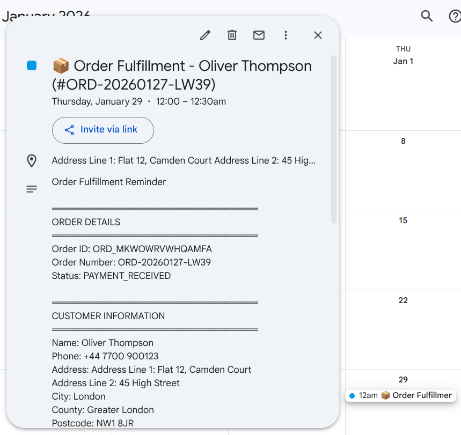Viewport: 461px width, 435px height.
Task: Email event details via envelope icon
Action: [x=259, y=35]
